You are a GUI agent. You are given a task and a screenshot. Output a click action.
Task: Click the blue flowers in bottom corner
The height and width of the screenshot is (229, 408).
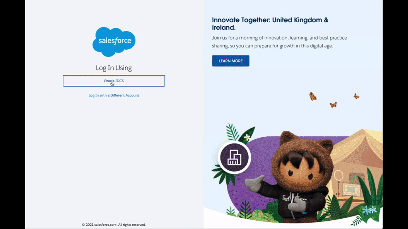tap(369, 210)
